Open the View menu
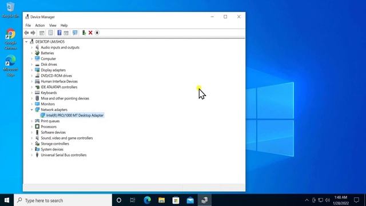 pyautogui.click(x=53, y=25)
